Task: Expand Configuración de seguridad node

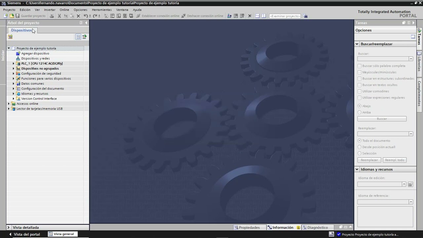Action: 14,73
